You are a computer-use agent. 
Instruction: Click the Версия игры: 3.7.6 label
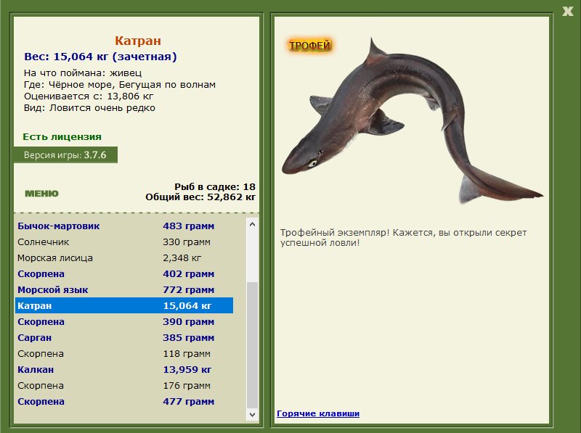click(65, 154)
